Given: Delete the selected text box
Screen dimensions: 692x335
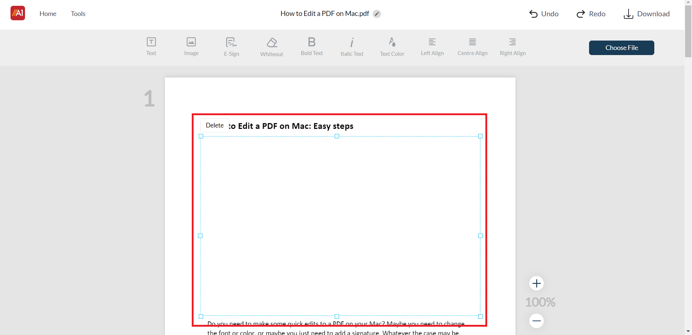Looking at the screenshot, I should click(x=214, y=125).
